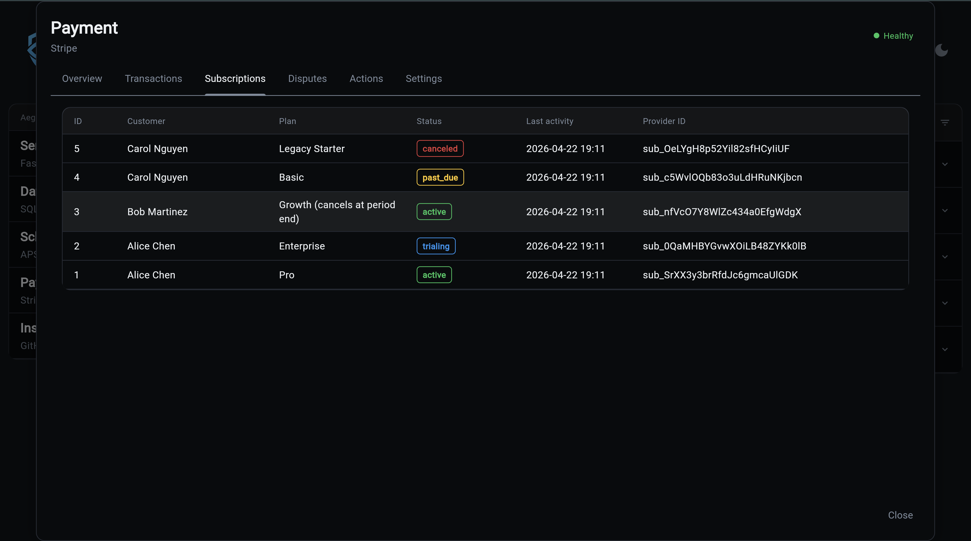This screenshot has height=541, width=971.
Task: Open the Disputes tab
Action: click(x=307, y=79)
